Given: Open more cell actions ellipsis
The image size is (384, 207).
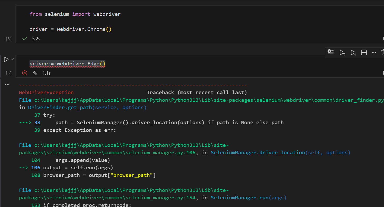Looking at the screenshot, I should tap(374, 52).
